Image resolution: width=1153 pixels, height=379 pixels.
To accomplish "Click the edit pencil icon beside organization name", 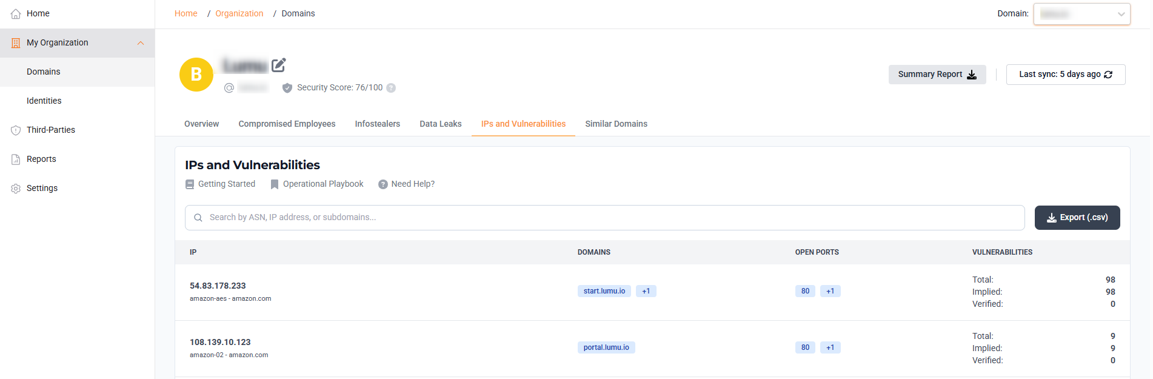I will point(278,65).
